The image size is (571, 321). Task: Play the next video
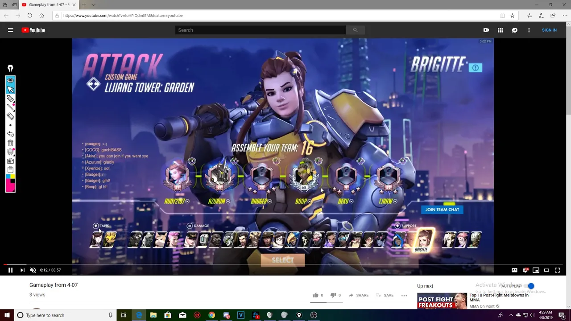coord(22,270)
